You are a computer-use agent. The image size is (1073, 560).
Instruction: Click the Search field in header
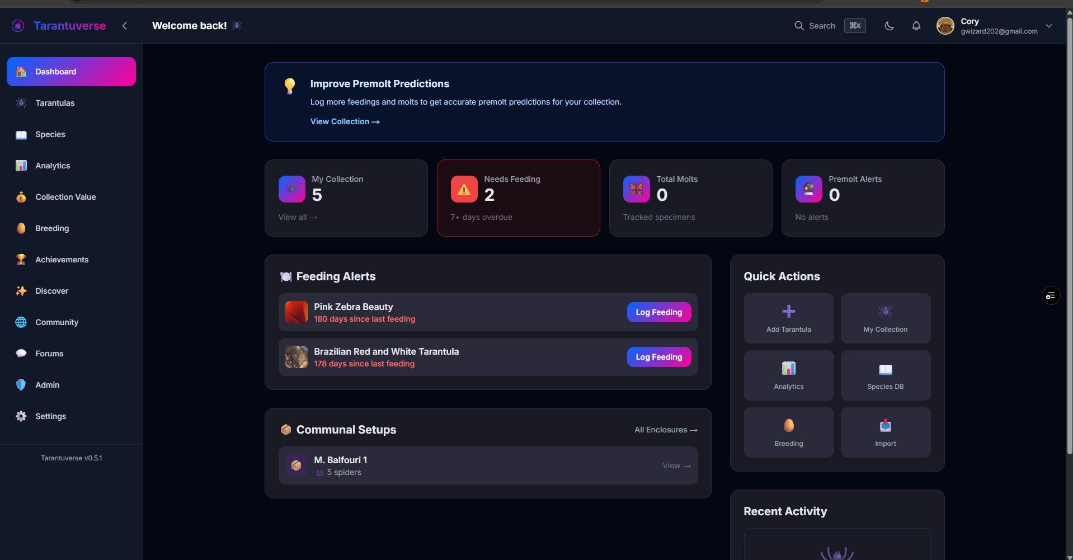tap(830, 26)
